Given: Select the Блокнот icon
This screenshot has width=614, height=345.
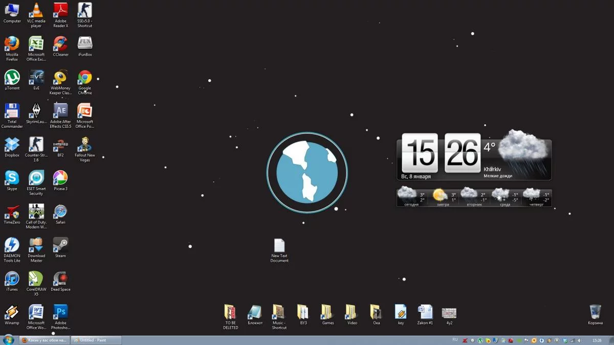Looking at the screenshot, I should pos(255,315).
